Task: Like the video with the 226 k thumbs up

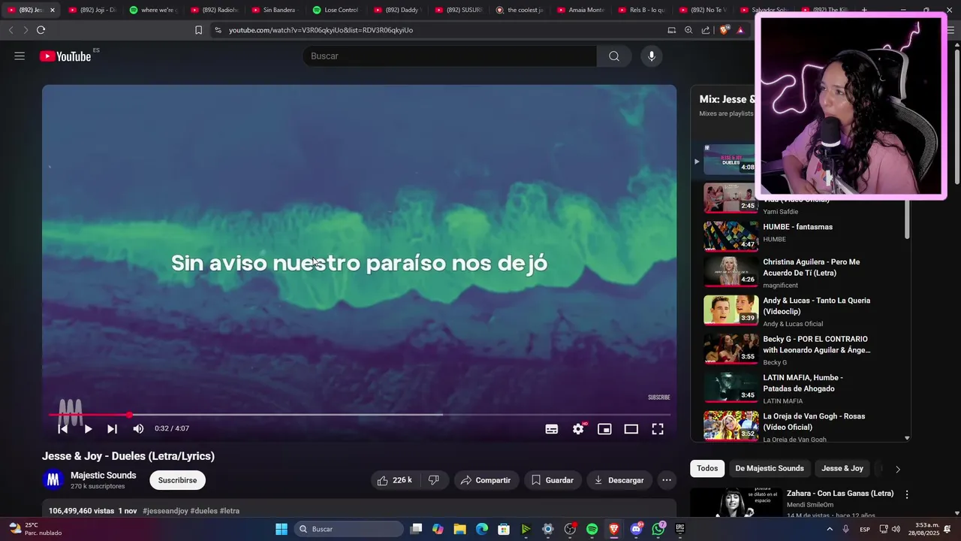Action: pyautogui.click(x=395, y=480)
